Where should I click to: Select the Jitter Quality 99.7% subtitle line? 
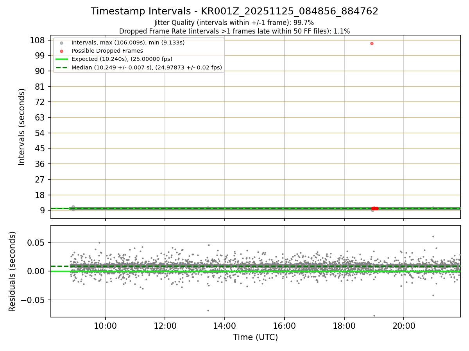tap(234, 23)
